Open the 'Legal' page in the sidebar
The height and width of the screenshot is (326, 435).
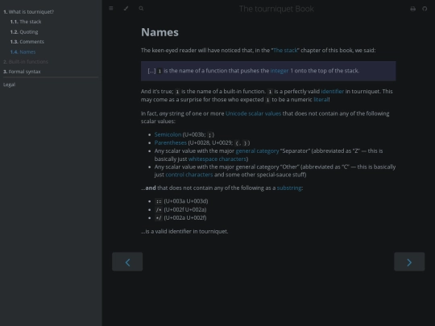(9, 85)
